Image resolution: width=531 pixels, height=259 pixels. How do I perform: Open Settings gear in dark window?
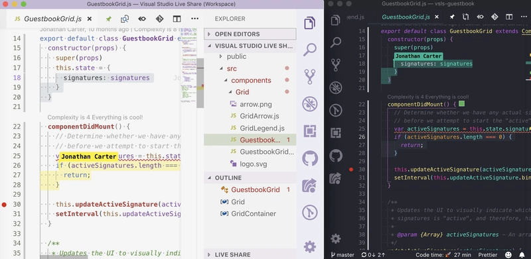pyautogui.click(x=336, y=238)
